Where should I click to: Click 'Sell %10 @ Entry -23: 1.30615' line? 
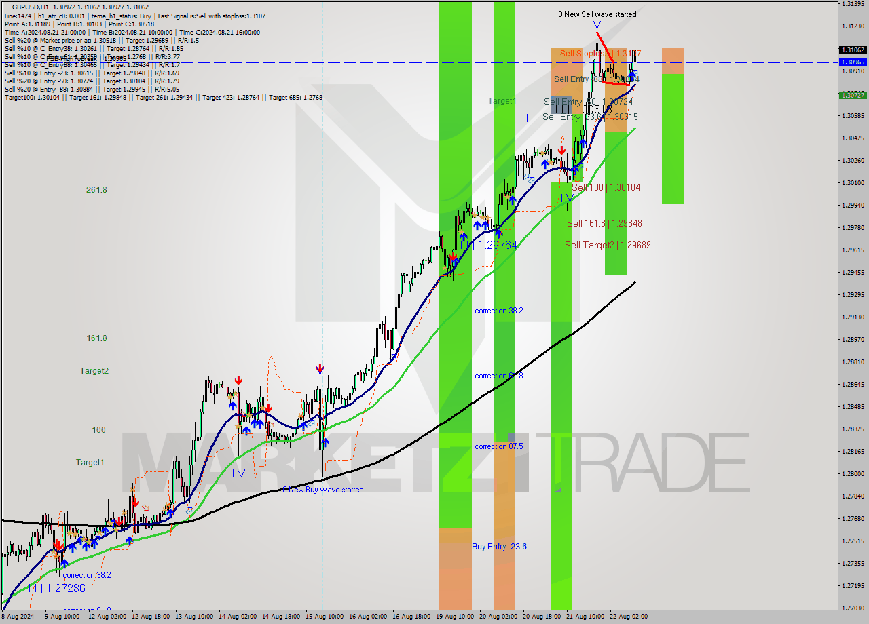92,73
